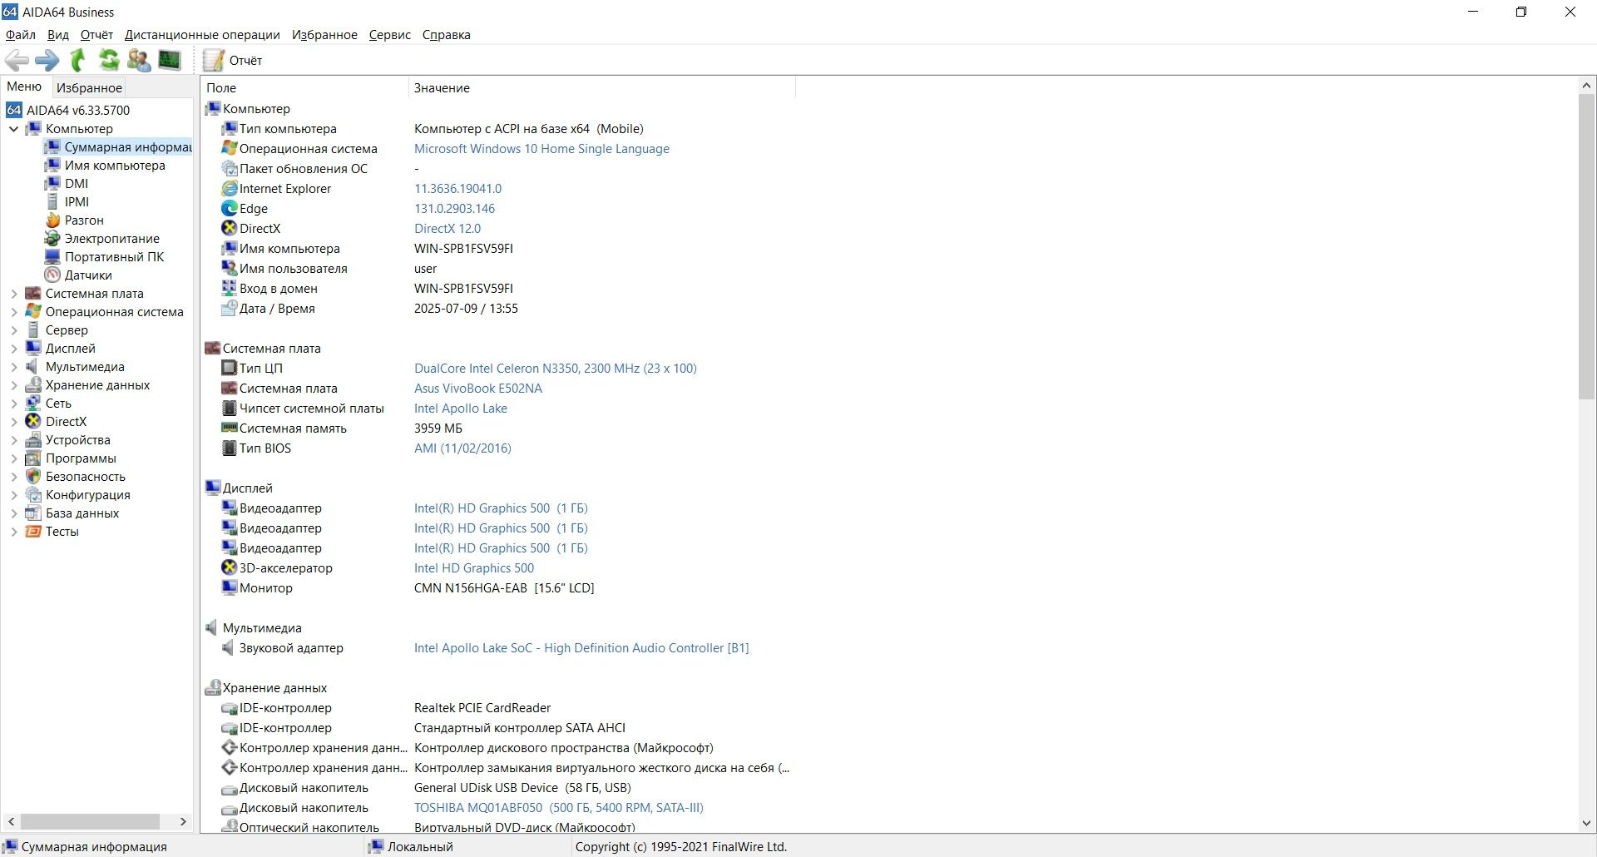Image resolution: width=1597 pixels, height=857 pixels.
Task: Click the Поле column header
Action: (x=304, y=87)
